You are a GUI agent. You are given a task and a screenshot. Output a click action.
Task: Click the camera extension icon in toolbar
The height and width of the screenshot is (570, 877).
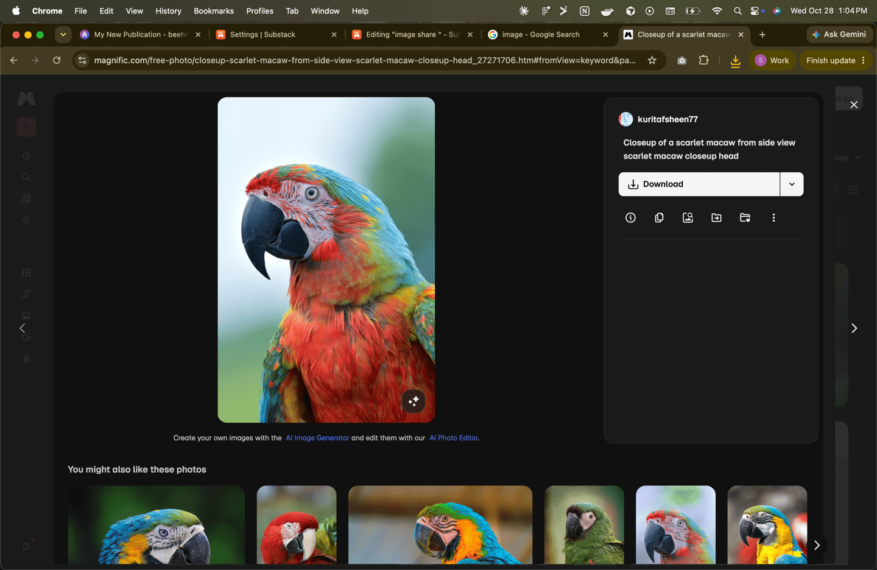click(x=682, y=60)
